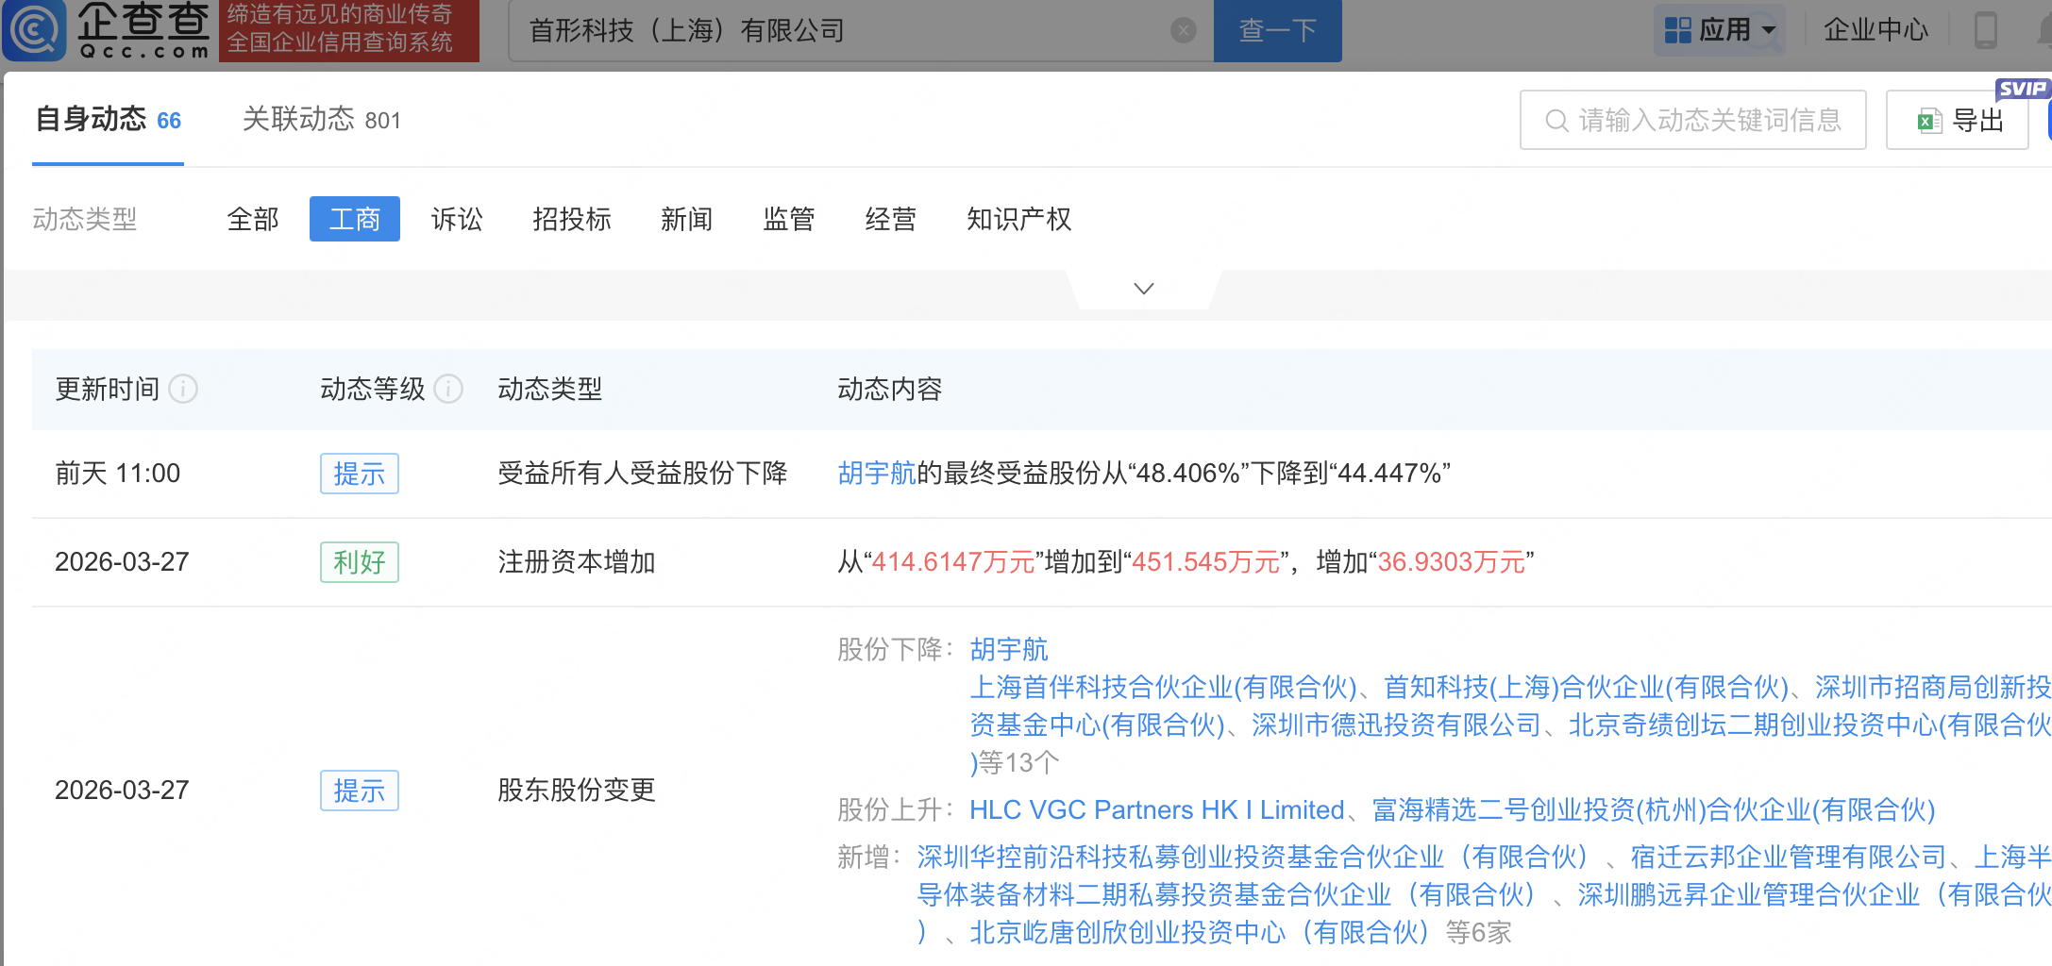Open HLC VGC Partners HK I Limited link
The height and width of the screenshot is (966, 2052).
[x=1156, y=809]
